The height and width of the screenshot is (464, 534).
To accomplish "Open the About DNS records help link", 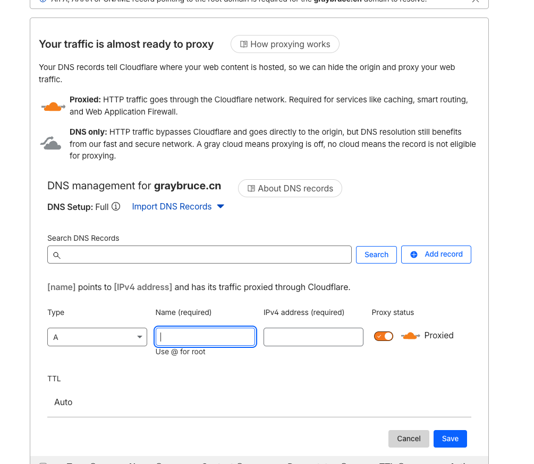I will pyautogui.click(x=290, y=188).
